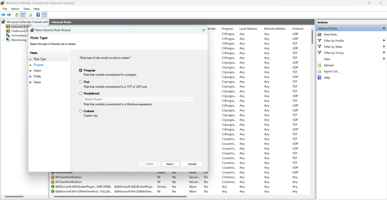The height and width of the screenshot is (200, 387).
Task: Select the Custom rule type radio button
Action: (80, 111)
